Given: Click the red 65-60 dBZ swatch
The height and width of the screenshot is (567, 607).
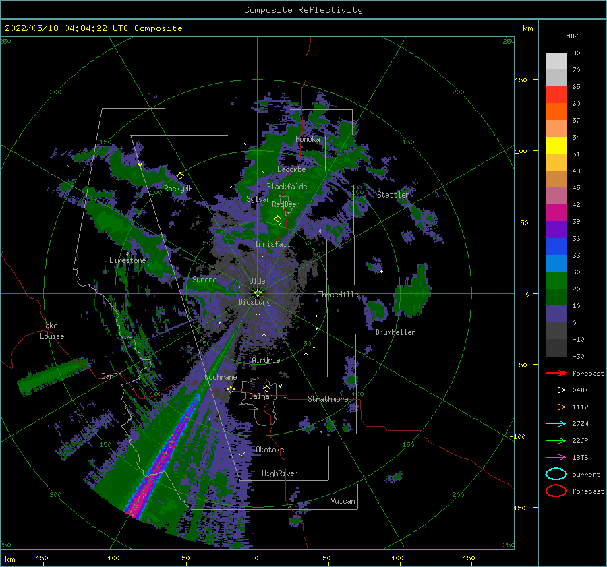Looking at the screenshot, I should tap(556, 95).
